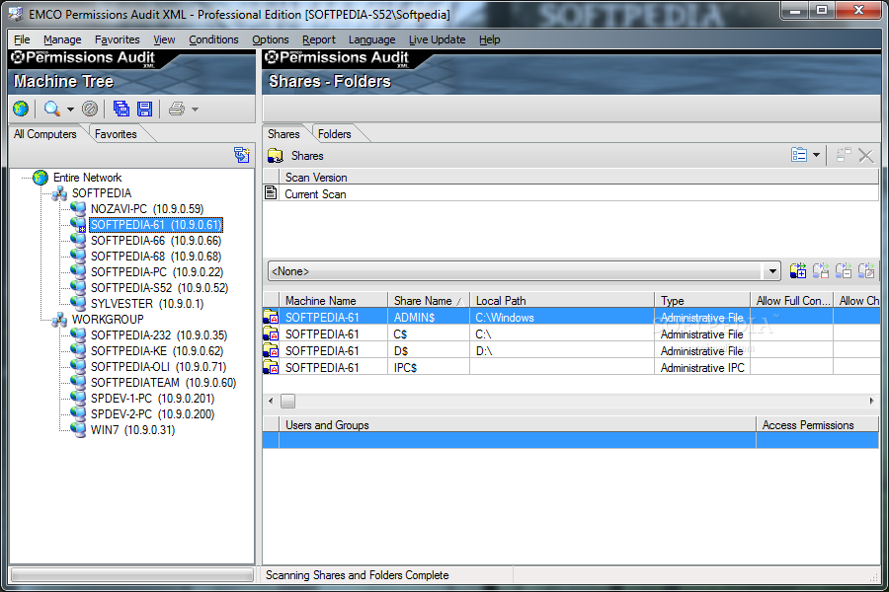Select the Current Scan row
889x592 pixels.
[571, 193]
